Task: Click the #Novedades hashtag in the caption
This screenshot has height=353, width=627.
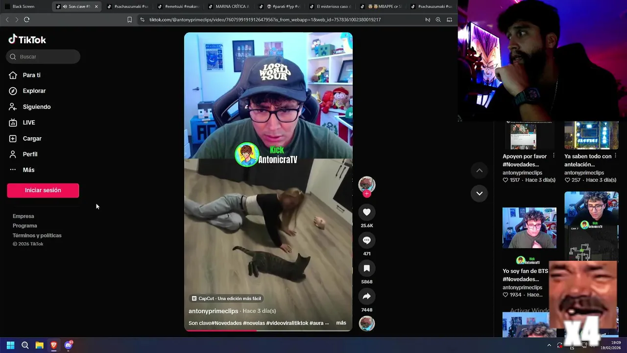Action: tap(227, 323)
